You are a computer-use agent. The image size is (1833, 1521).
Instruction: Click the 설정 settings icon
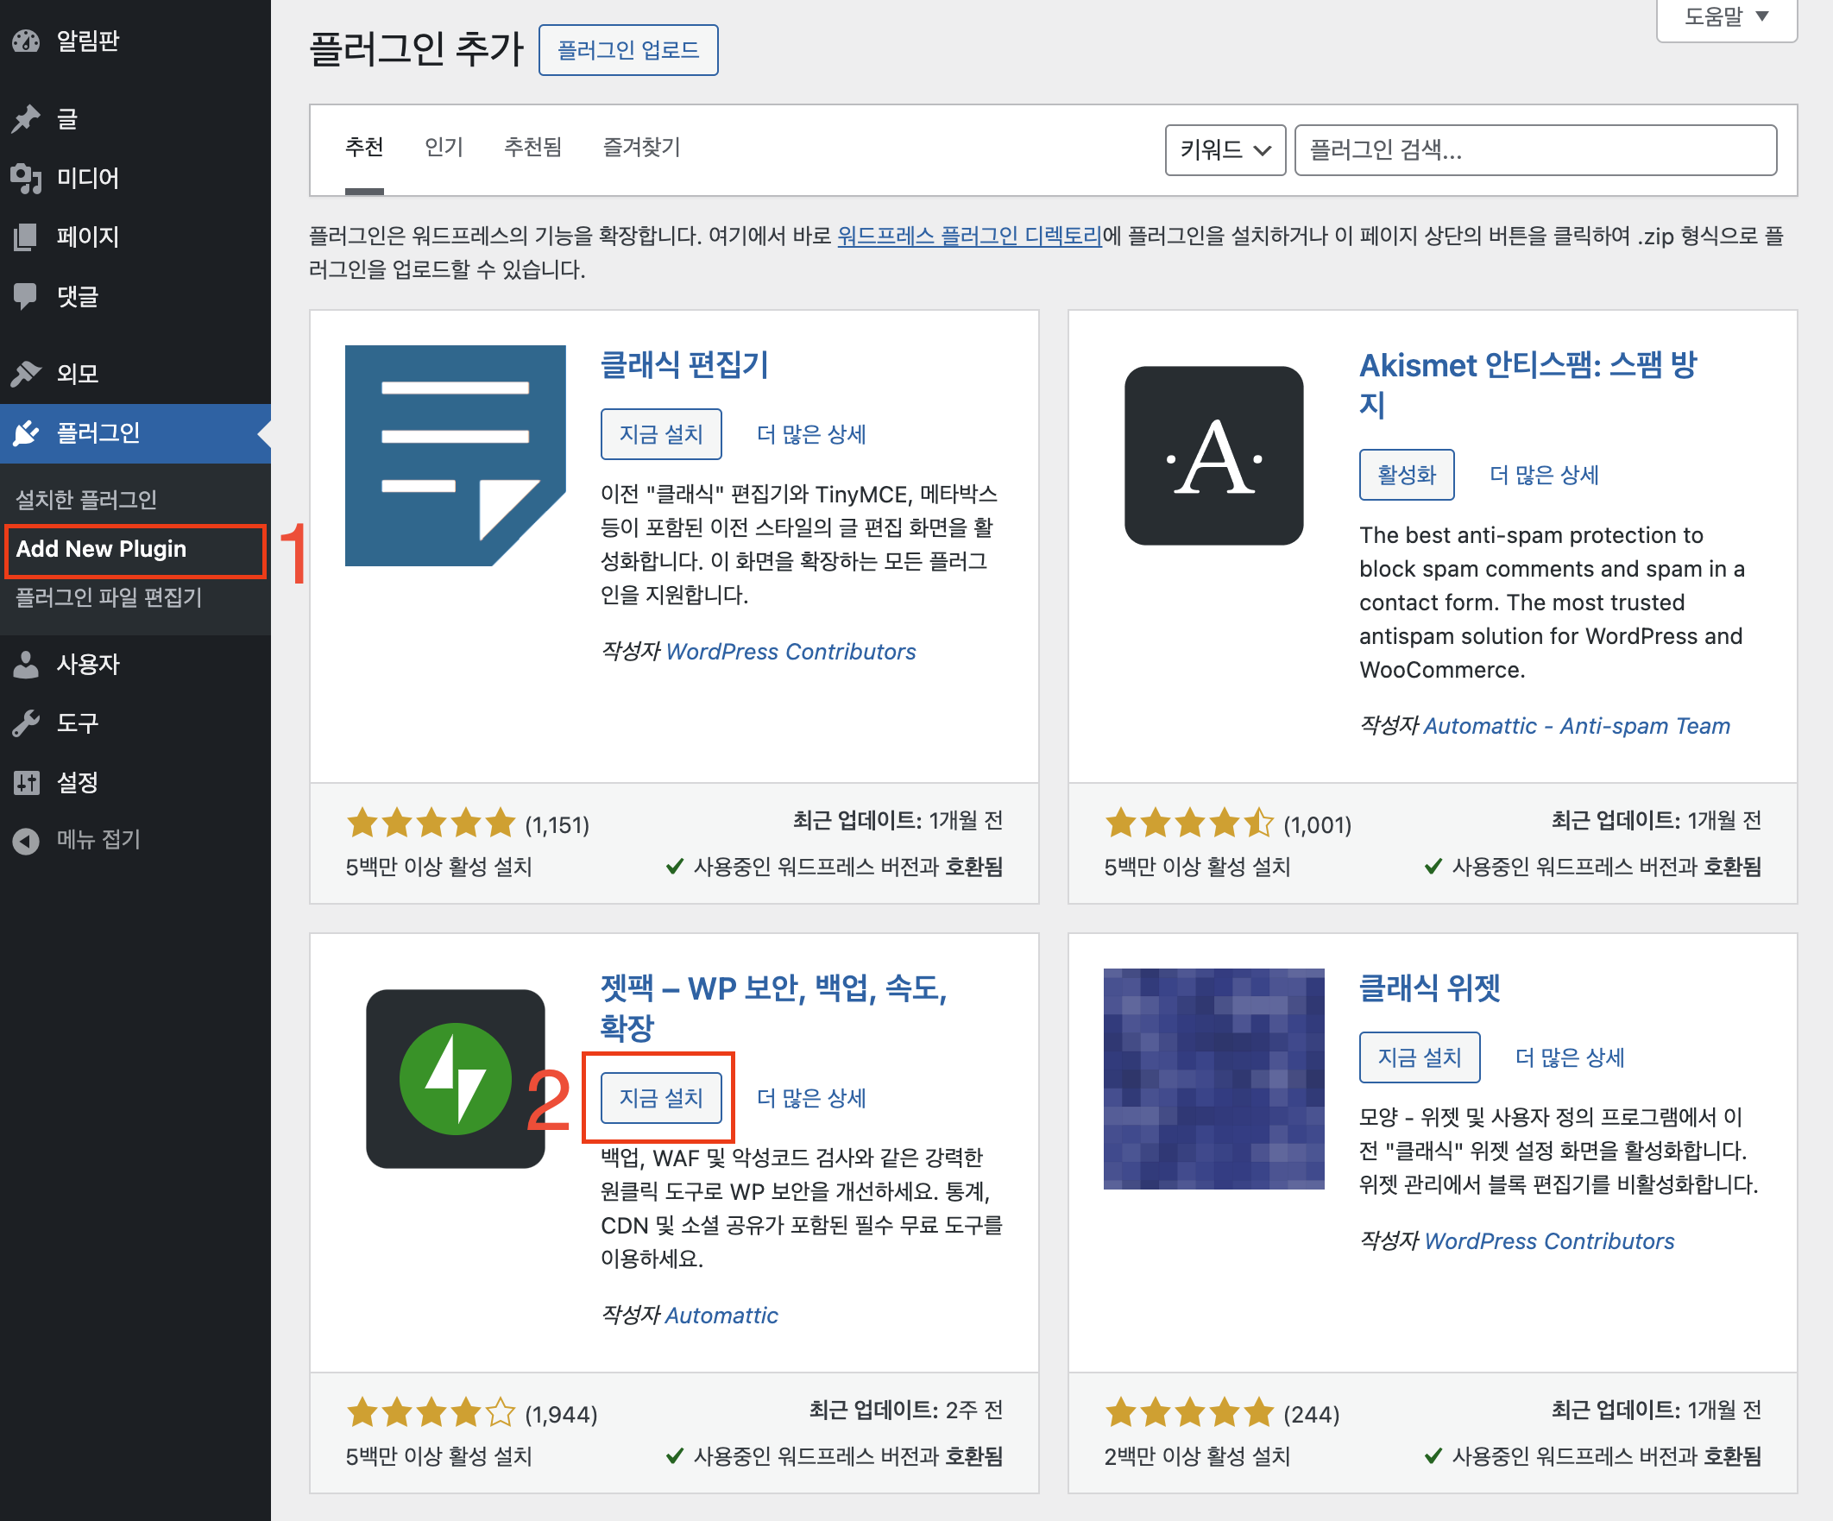(x=27, y=782)
